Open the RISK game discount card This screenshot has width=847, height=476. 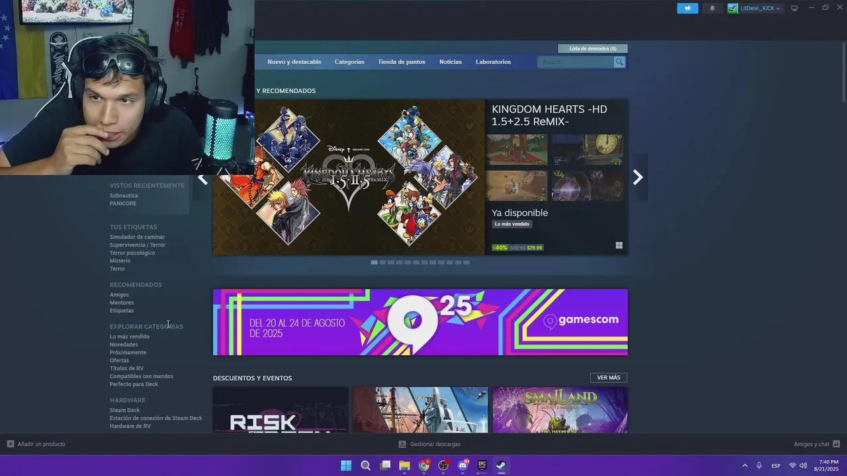pyautogui.click(x=281, y=410)
